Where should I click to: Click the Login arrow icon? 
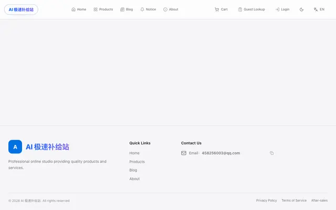[277, 9]
